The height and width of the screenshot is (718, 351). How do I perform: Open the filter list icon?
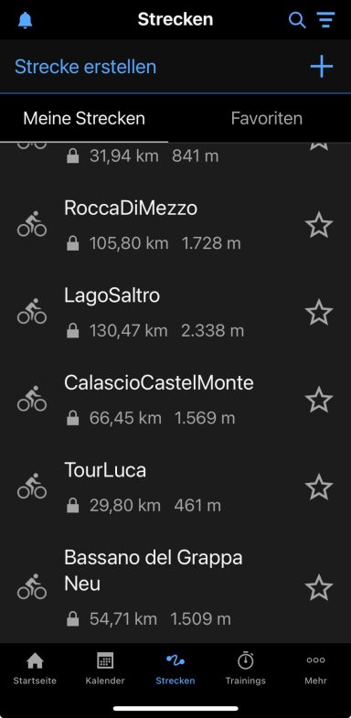325,20
